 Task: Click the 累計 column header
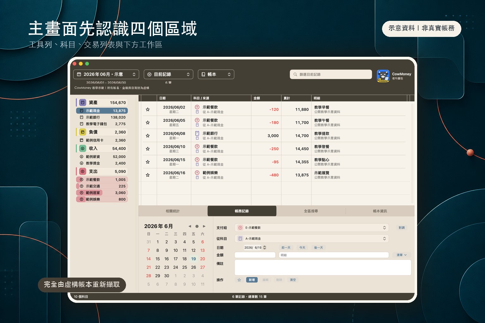tap(296, 98)
